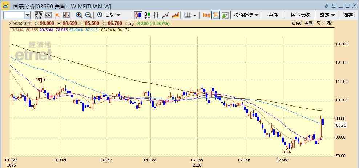359x168 pixels.
Task: Click the low price L: 85.500 value
Action: click(x=89, y=23)
